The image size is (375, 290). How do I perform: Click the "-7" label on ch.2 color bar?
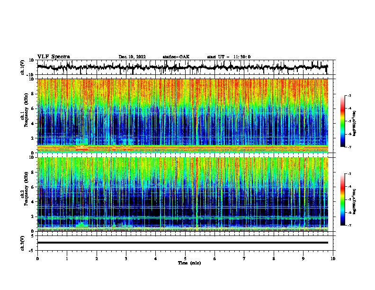tap(349, 225)
